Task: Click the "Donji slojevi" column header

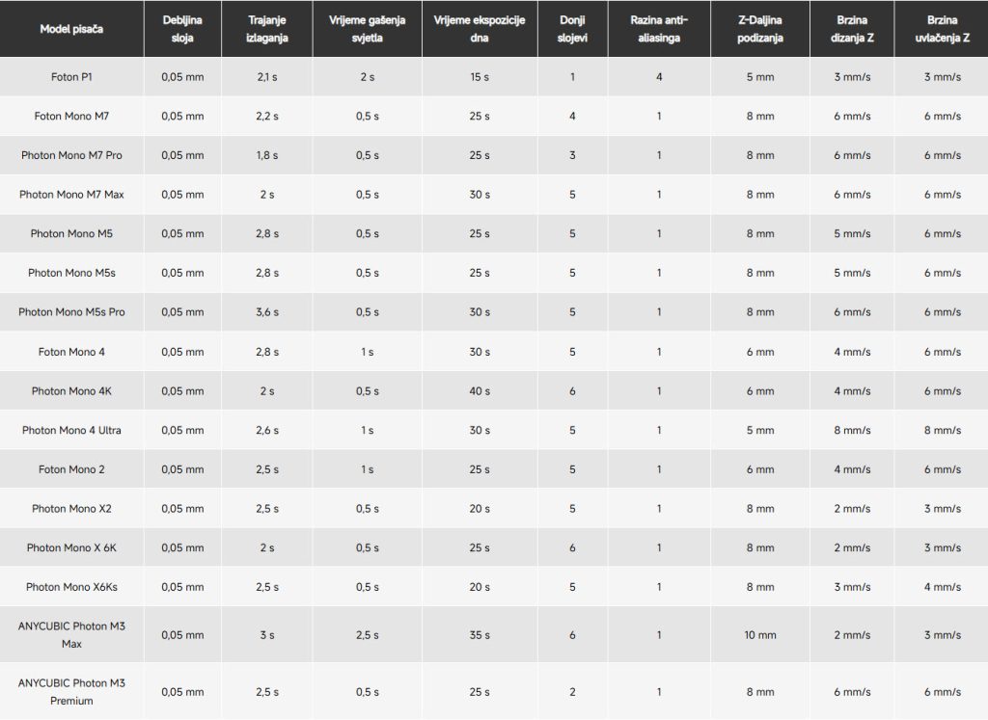Action: [x=572, y=29]
